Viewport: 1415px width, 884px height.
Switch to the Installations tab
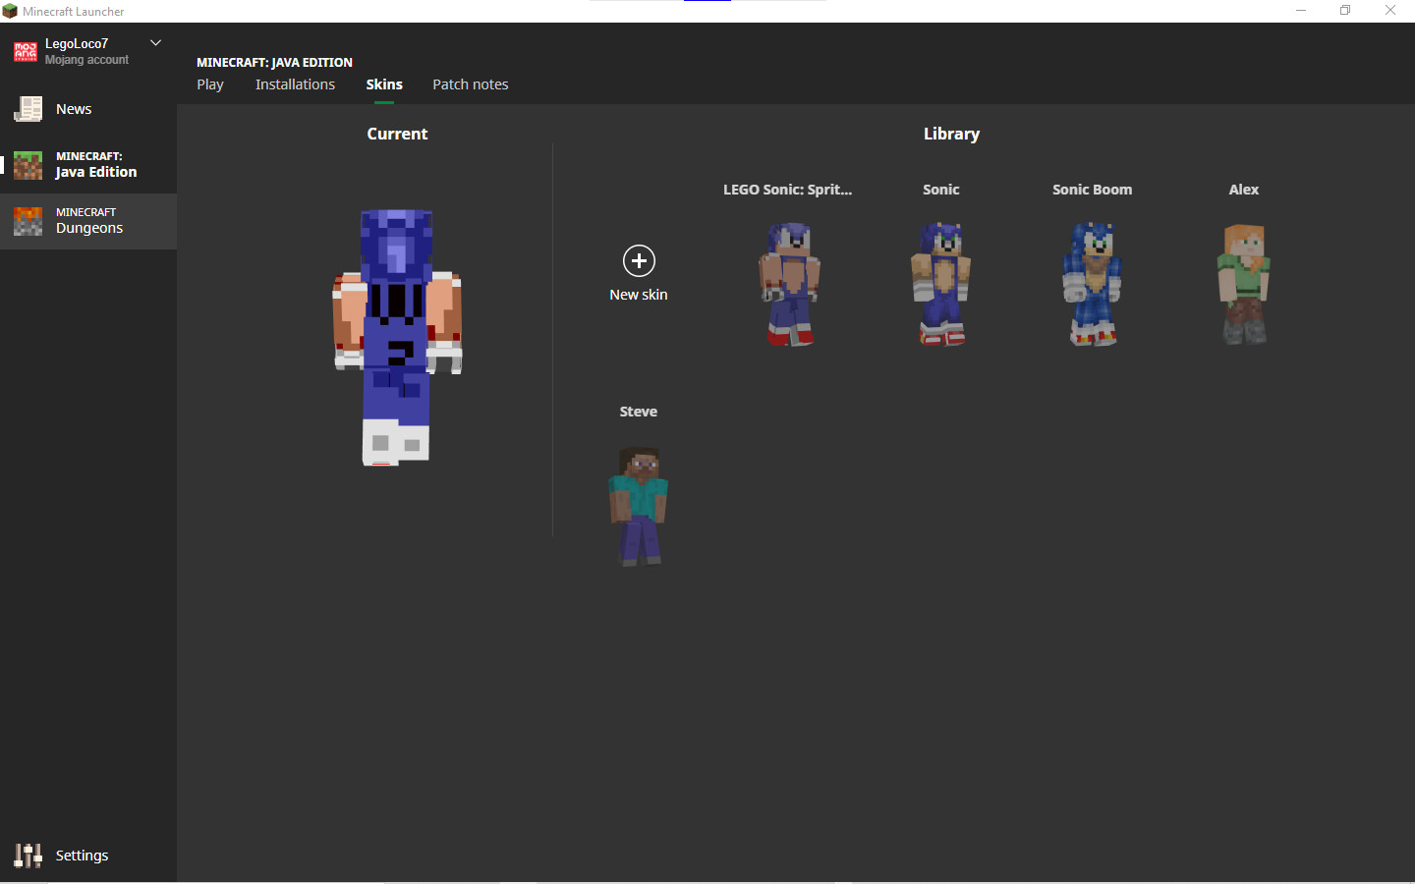pyautogui.click(x=295, y=84)
